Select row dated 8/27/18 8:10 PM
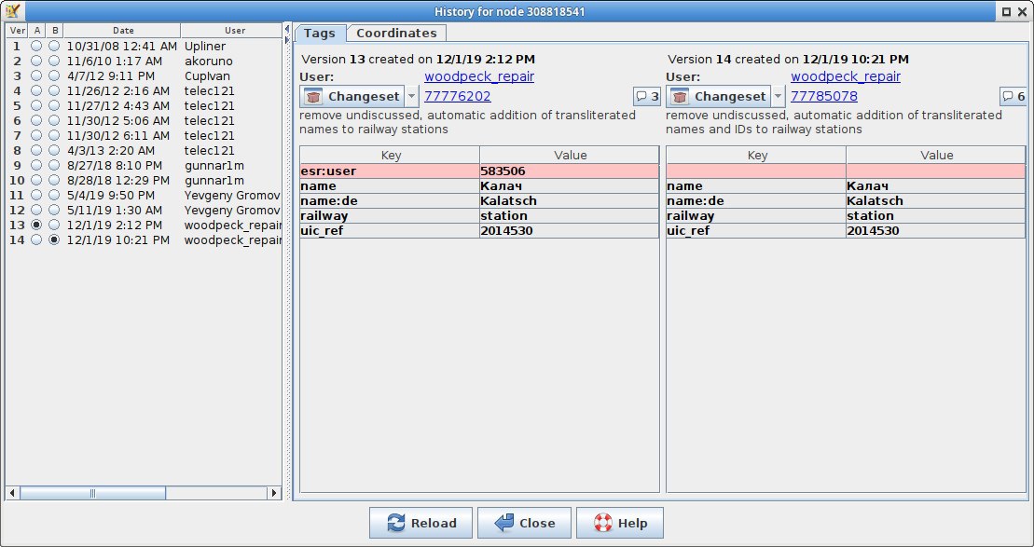The height and width of the screenshot is (547, 1034). 144,166
